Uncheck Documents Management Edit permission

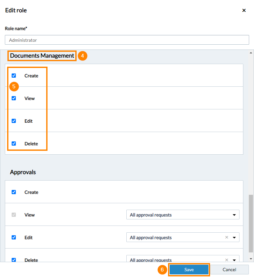(x=14, y=121)
